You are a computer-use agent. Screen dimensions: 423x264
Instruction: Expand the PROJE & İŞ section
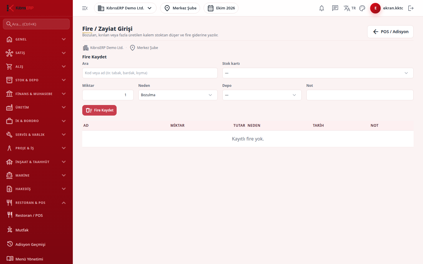(36, 148)
